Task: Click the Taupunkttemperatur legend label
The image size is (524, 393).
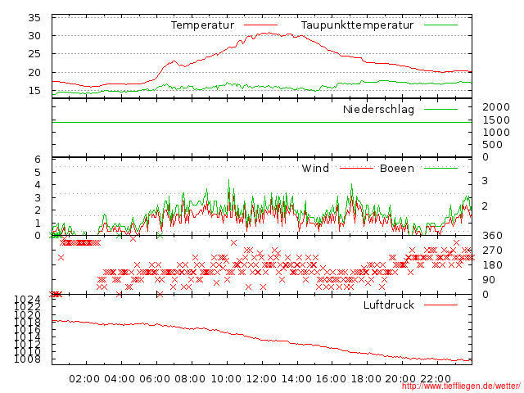Action: [357, 25]
